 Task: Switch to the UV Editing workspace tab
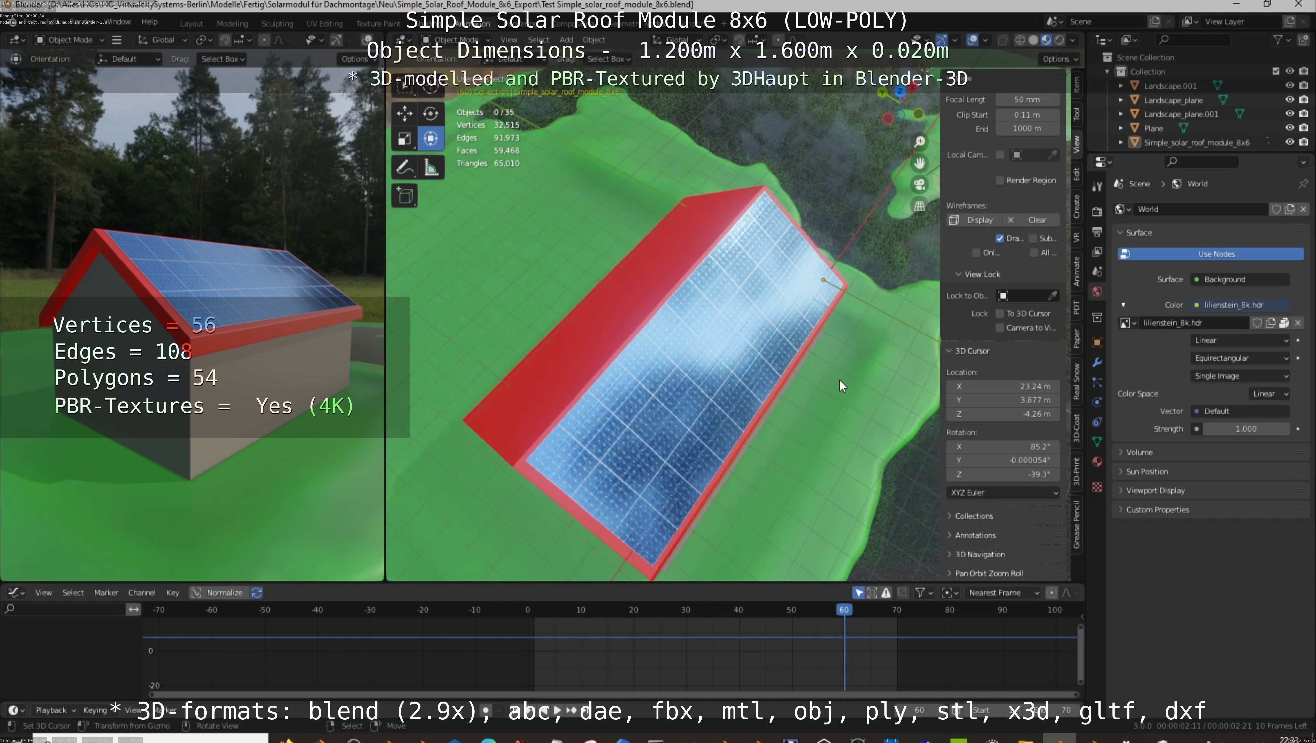[324, 24]
